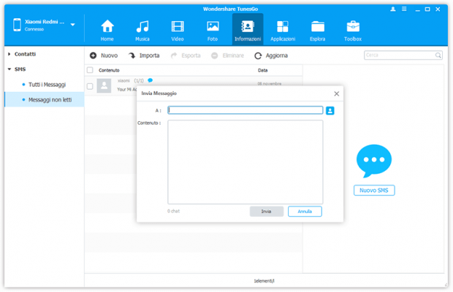The image size is (453, 292).
Task: Open the Home section
Action: tap(107, 30)
